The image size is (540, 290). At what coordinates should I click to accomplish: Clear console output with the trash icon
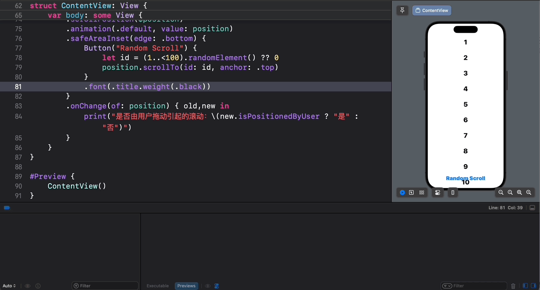[513, 285]
